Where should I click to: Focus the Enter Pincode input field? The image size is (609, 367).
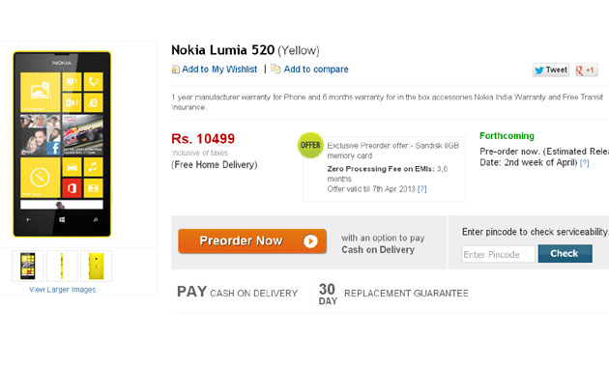tap(498, 254)
